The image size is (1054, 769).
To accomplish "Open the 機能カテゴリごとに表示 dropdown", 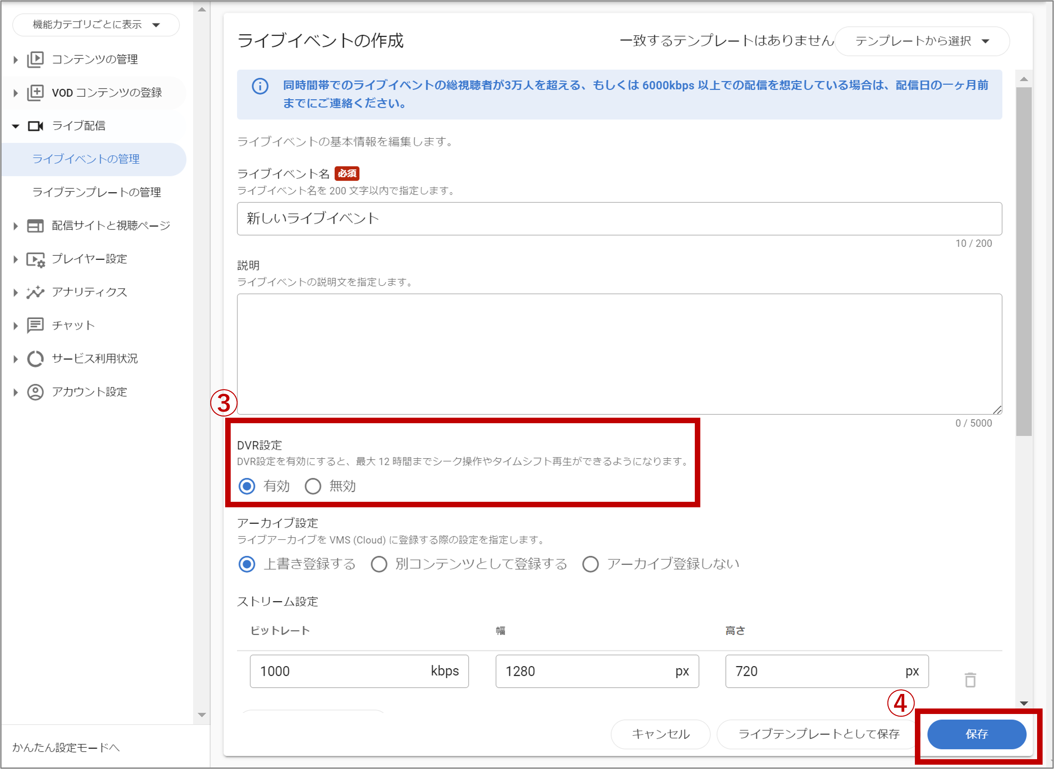I will [95, 25].
